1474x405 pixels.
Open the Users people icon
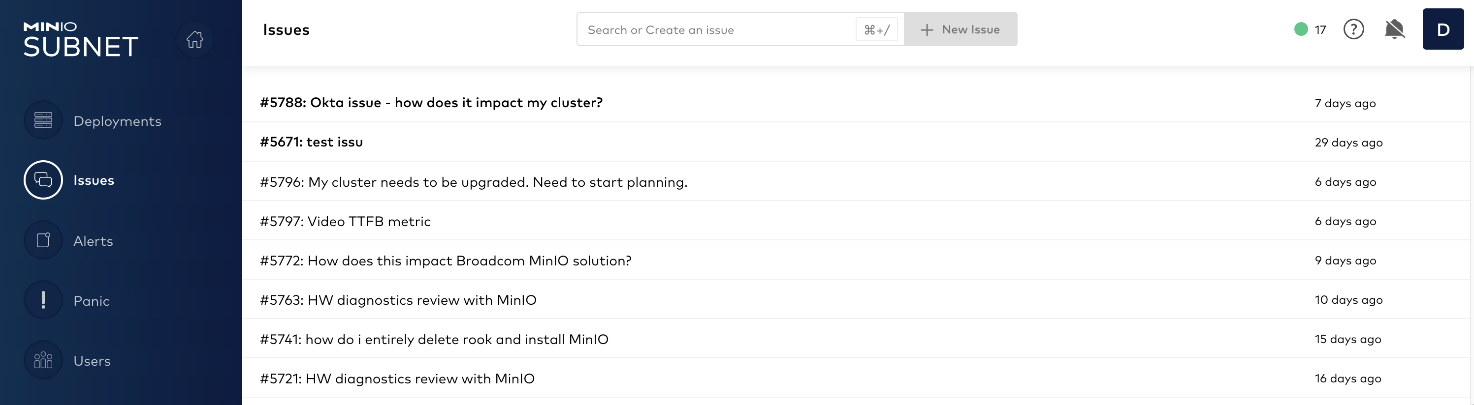(43, 360)
